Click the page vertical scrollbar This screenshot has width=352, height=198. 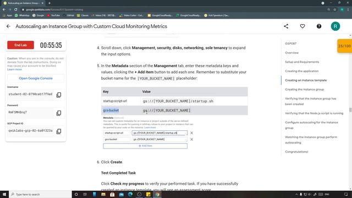click(350, 110)
